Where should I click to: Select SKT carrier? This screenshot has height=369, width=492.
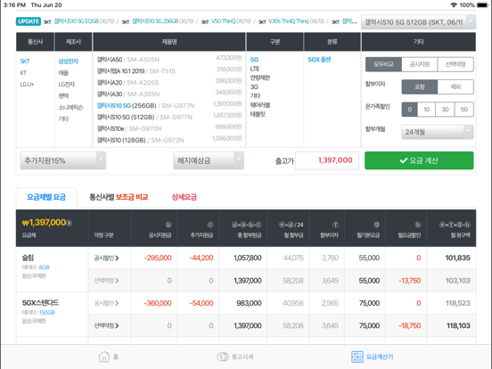pyautogui.click(x=25, y=61)
